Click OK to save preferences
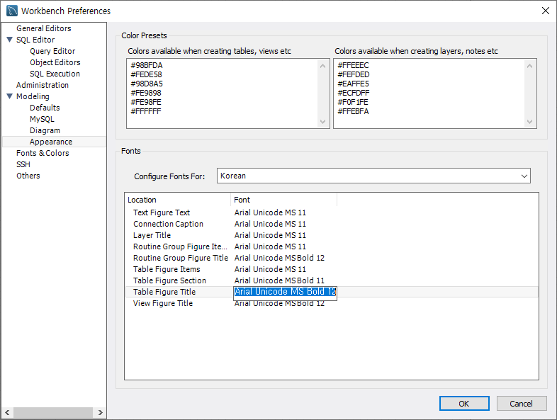 tap(464, 404)
